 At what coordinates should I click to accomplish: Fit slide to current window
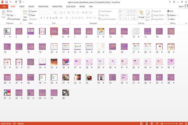point(186,123)
